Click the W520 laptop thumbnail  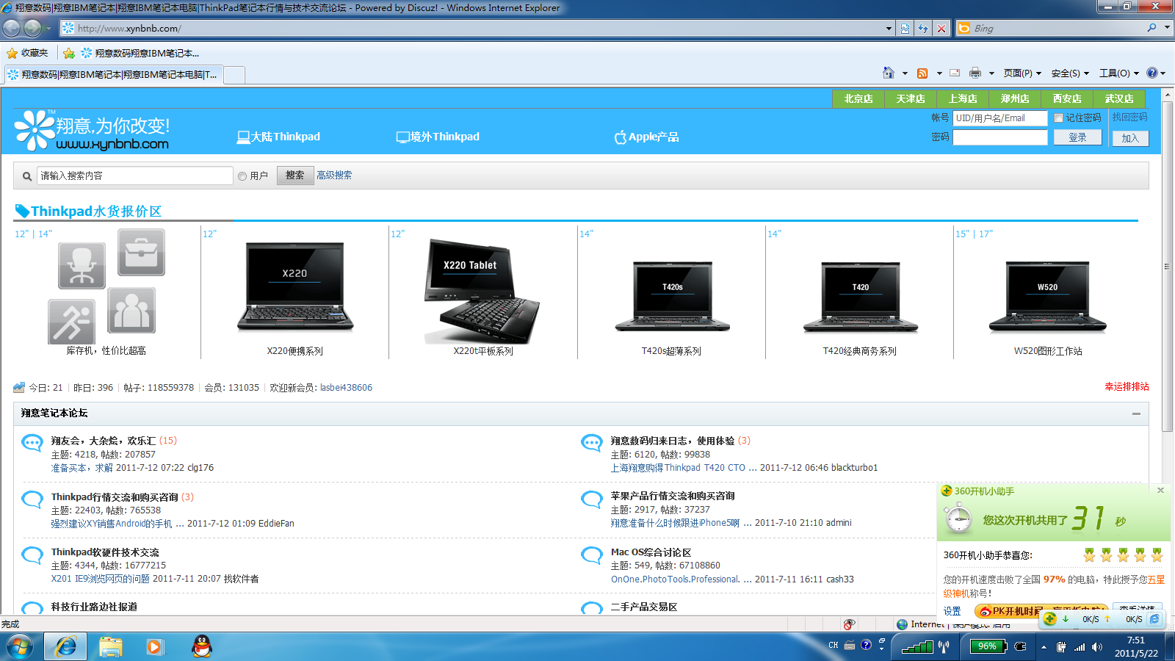coord(1047,297)
